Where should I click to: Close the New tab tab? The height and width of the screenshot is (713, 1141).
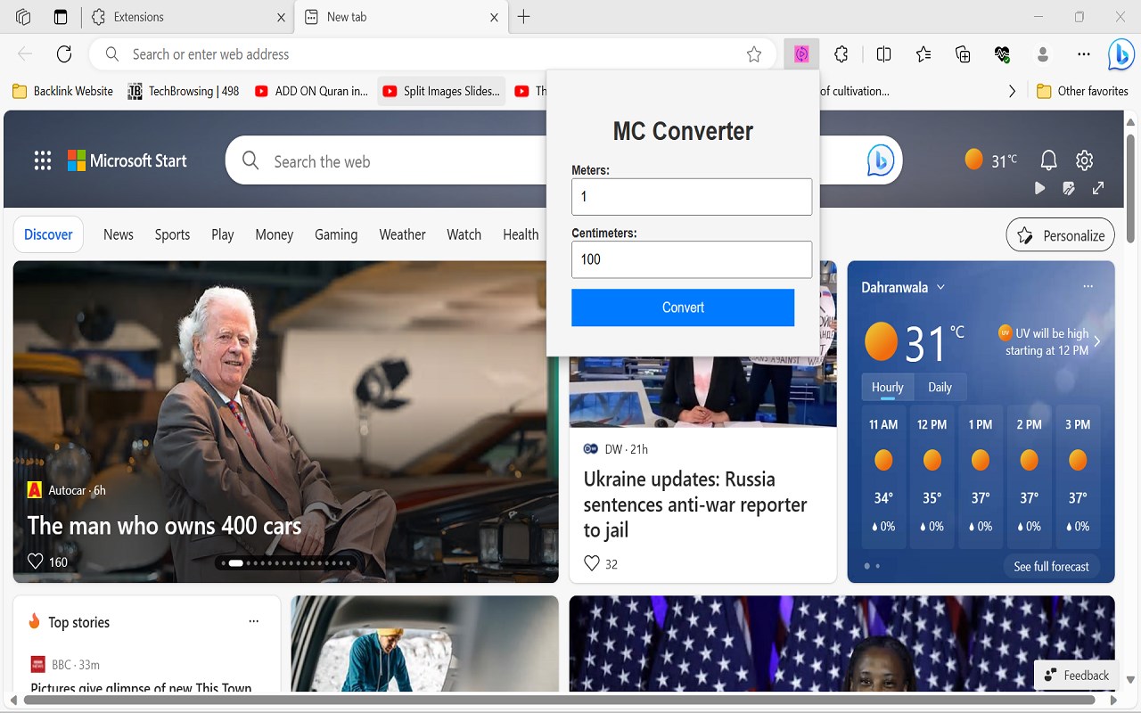point(495,17)
